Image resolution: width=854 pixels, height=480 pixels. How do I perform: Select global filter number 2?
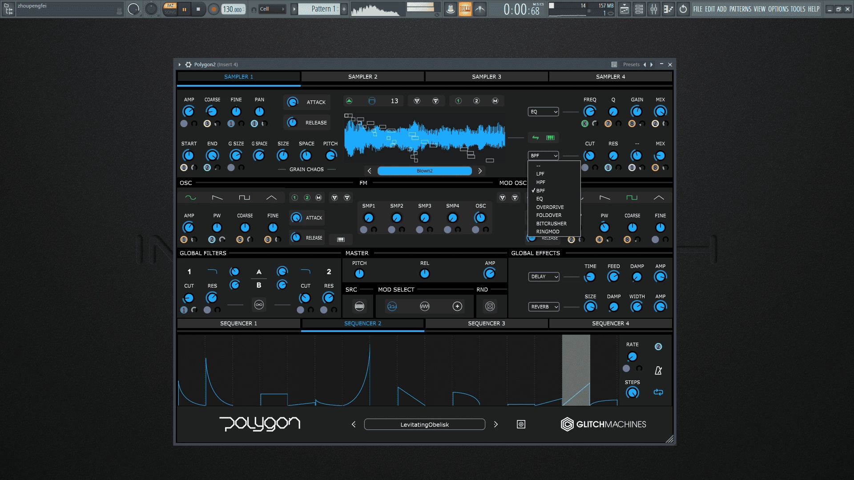329,272
